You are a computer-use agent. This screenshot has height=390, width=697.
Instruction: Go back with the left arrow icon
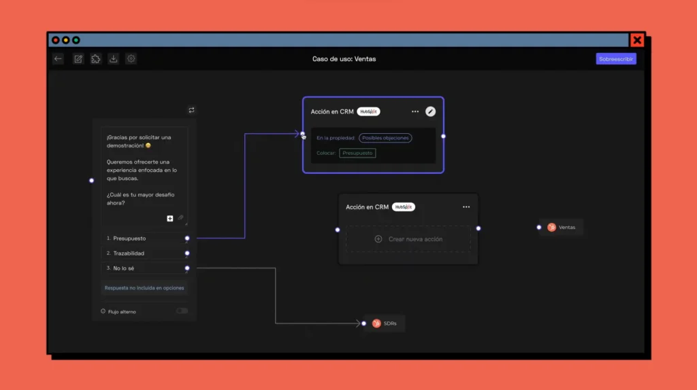click(x=59, y=58)
